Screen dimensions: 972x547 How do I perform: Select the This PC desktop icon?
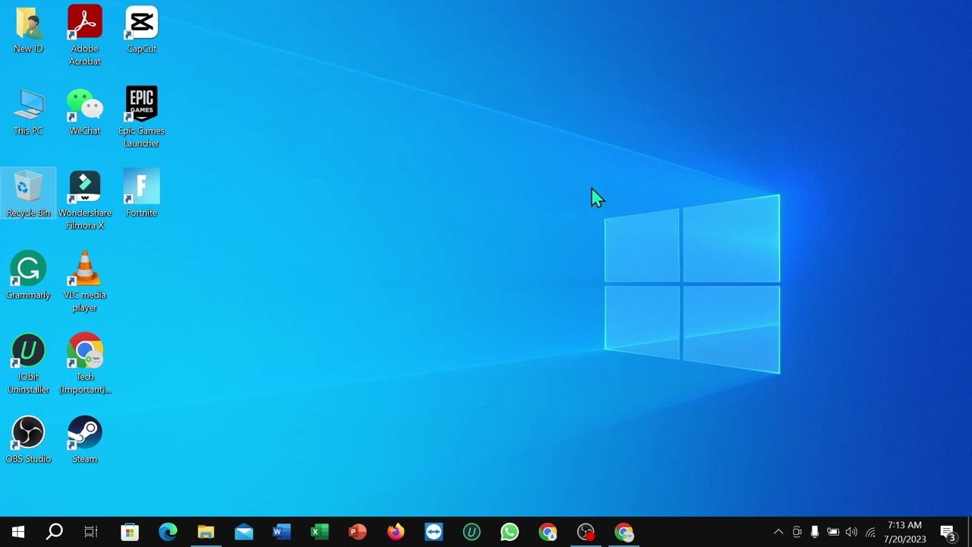pos(28,112)
